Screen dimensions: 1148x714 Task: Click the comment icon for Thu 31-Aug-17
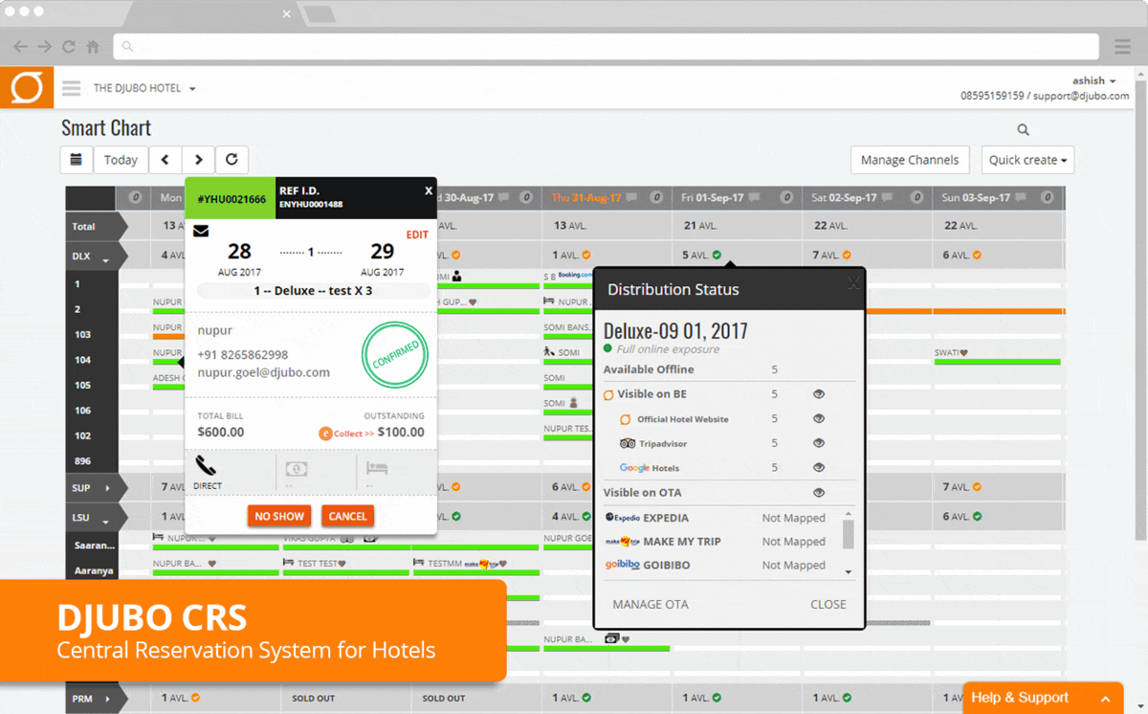coord(629,198)
